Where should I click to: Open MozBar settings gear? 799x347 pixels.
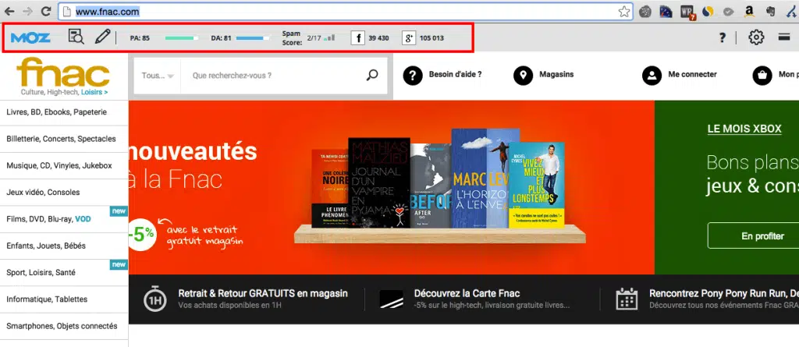pos(756,37)
